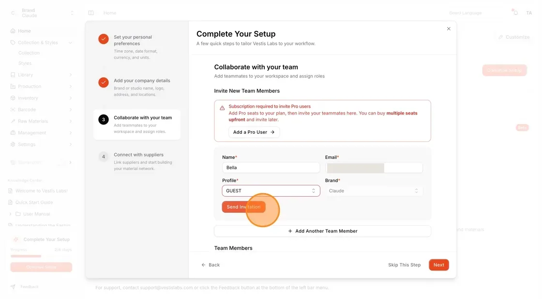Focus the Name field containing Bella
Viewport: 542px width, 299px height.
click(x=271, y=168)
